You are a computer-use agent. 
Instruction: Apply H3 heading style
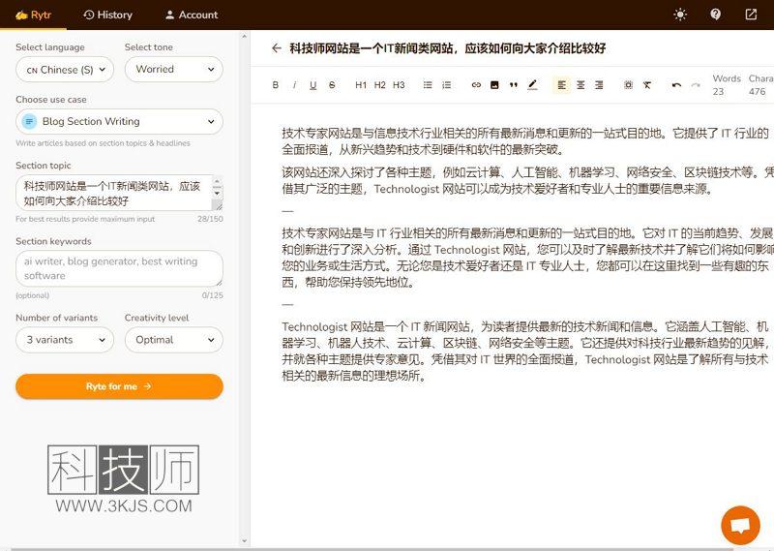point(399,85)
